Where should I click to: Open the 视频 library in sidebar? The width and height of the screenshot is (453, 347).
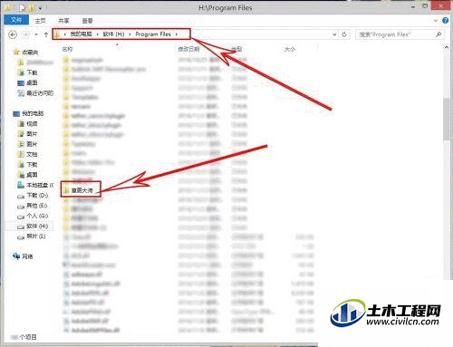(32, 123)
